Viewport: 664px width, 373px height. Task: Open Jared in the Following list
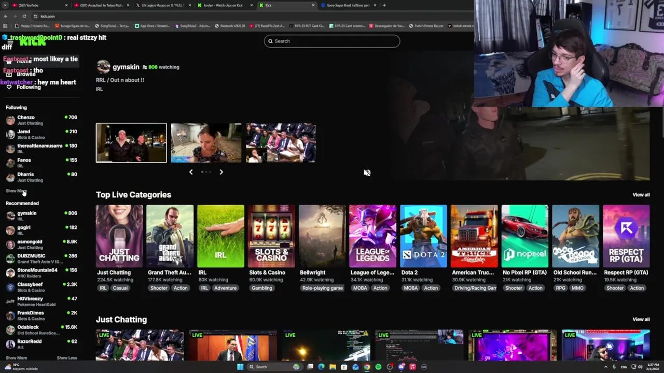(x=41, y=134)
